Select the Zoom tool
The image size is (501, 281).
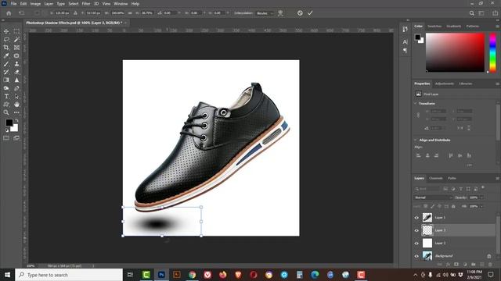[6, 112]
